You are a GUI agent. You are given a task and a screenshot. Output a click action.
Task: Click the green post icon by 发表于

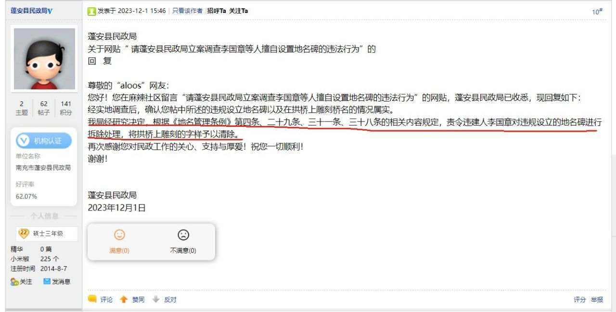click(92, 11)
